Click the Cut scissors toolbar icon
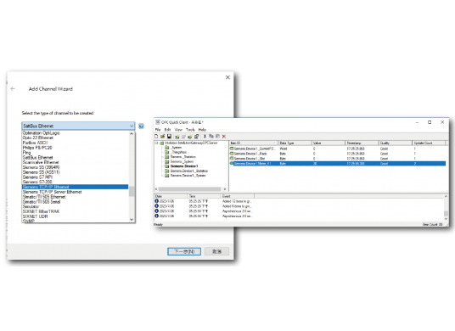 point(205,136)
